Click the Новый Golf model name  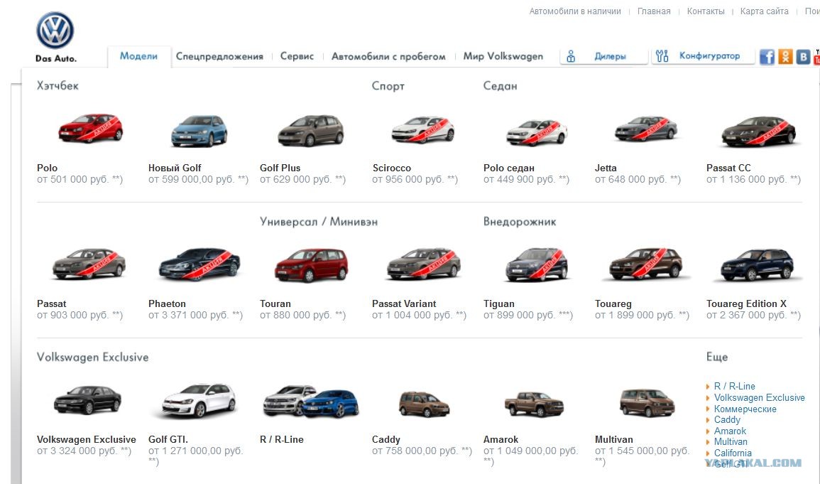click(175, 168)
